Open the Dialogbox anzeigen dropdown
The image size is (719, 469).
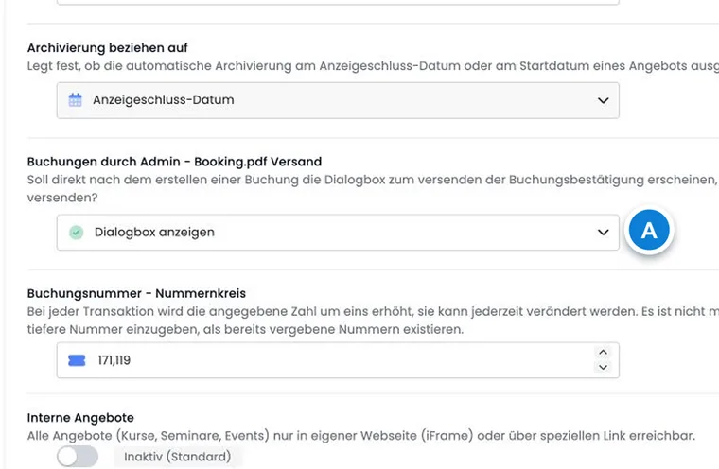coord(338,233)
